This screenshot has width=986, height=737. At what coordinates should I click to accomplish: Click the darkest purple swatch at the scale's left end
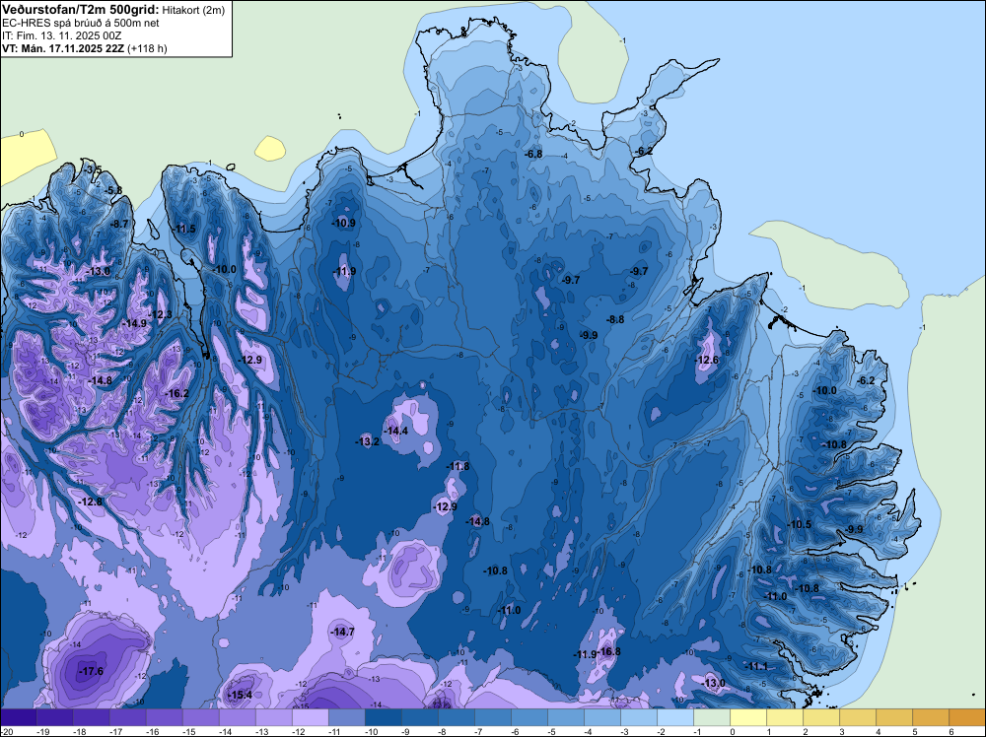(x=18, y=717)
